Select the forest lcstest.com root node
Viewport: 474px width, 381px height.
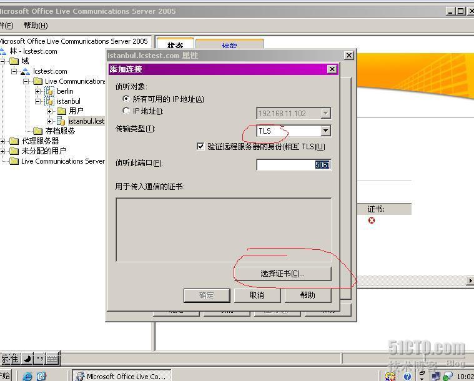tap(33, 51)
